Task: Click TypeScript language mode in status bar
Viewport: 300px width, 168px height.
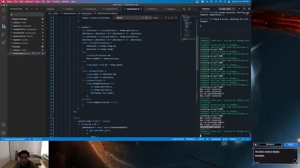Action: [x=216, y=139]
